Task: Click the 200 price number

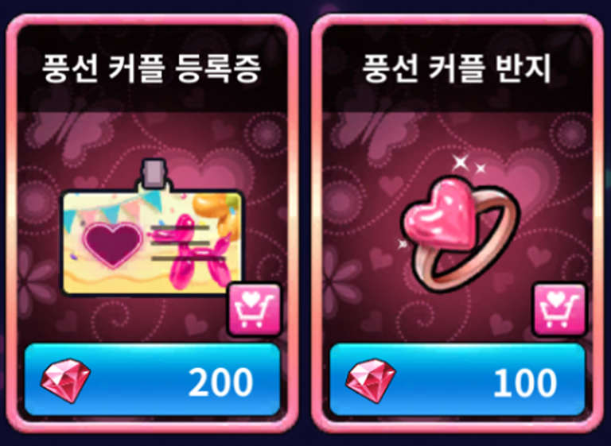Action: click(x=220, y=383)
